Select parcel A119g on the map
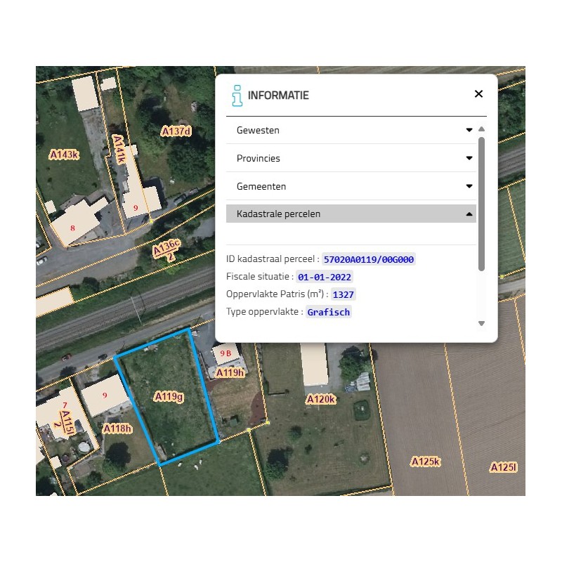The image size is (562, 562). click(169, 396)
